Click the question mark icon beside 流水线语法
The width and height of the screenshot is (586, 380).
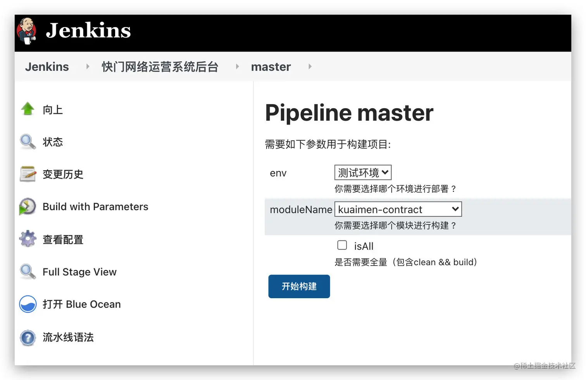coord(28,337)
